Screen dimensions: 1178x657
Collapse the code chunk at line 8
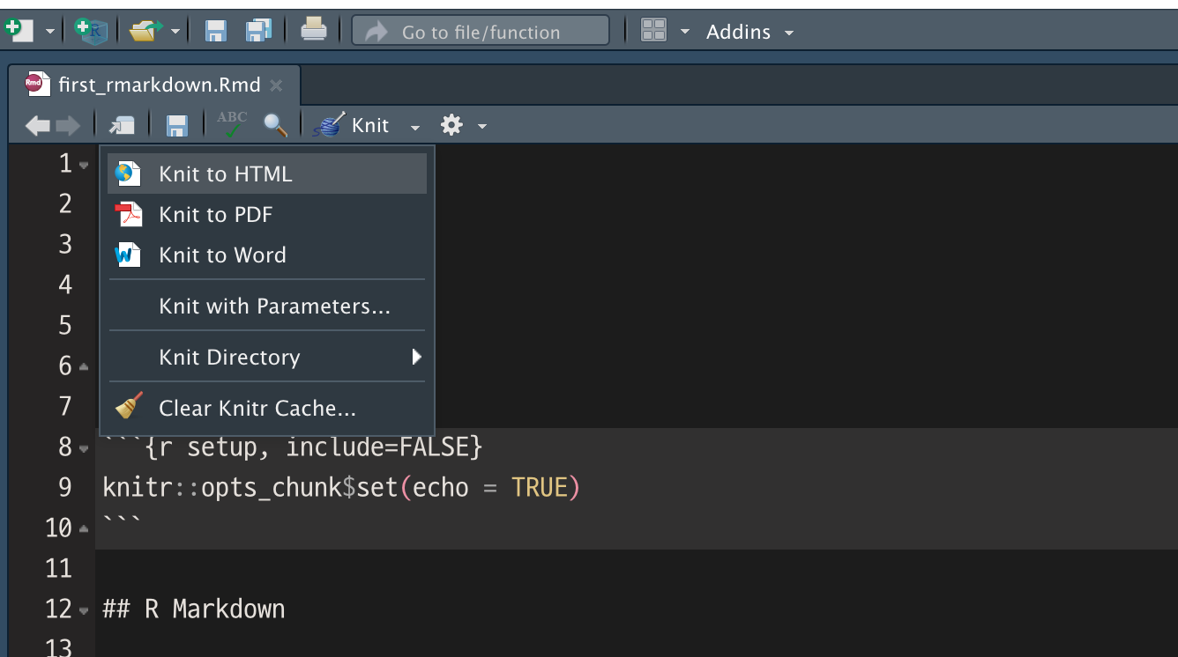84,448
